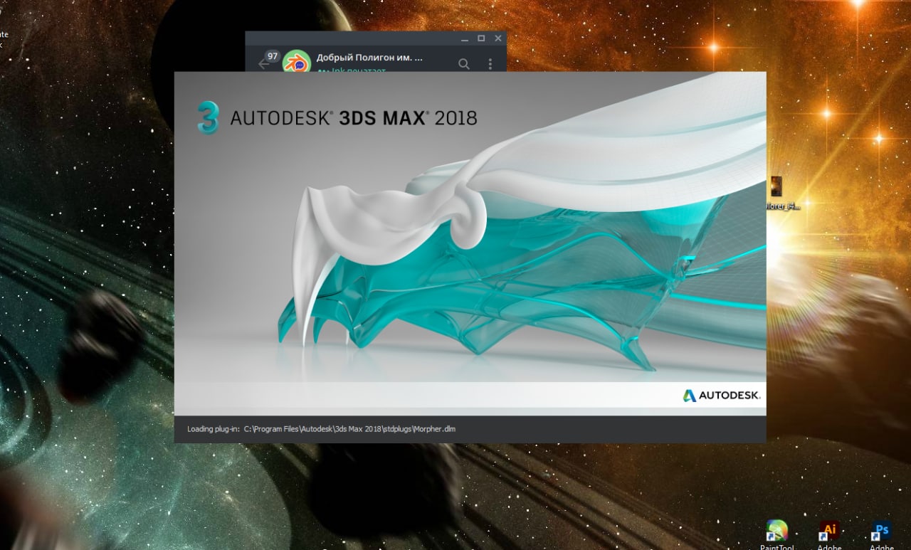Select the Adobe Illustrator desktop shortcut
The image size is (911, 550).
pyautogui.click(x=829, y=535)
